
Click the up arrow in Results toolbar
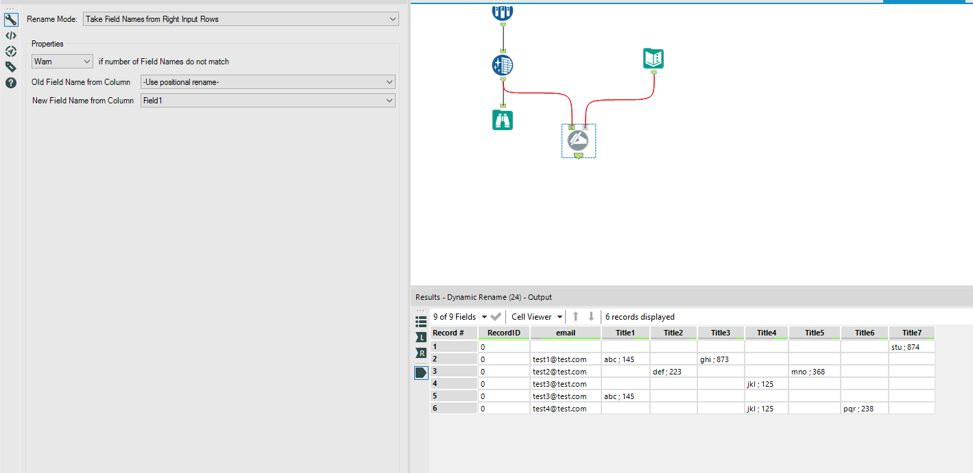click(575, 316)
